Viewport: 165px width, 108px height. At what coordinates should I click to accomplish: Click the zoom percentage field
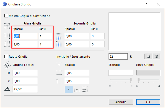118,57
